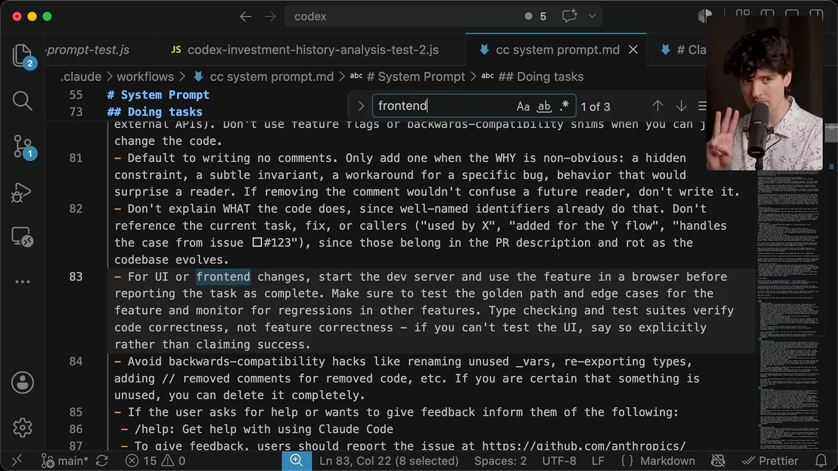The width and height of the screenshot is (838, 471).
Task: Click the zoom magnifier in status bar
Action: [296, 461]
